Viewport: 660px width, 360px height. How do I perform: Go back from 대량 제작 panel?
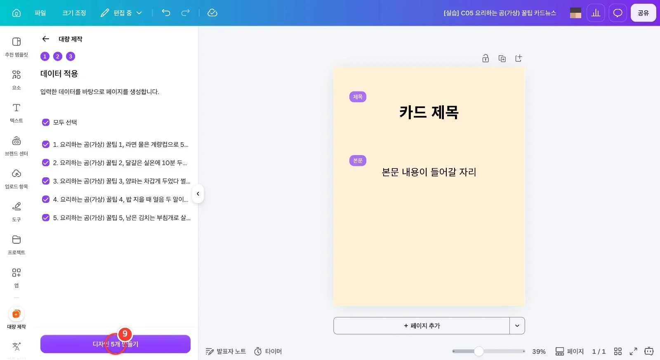pos(46,39)
